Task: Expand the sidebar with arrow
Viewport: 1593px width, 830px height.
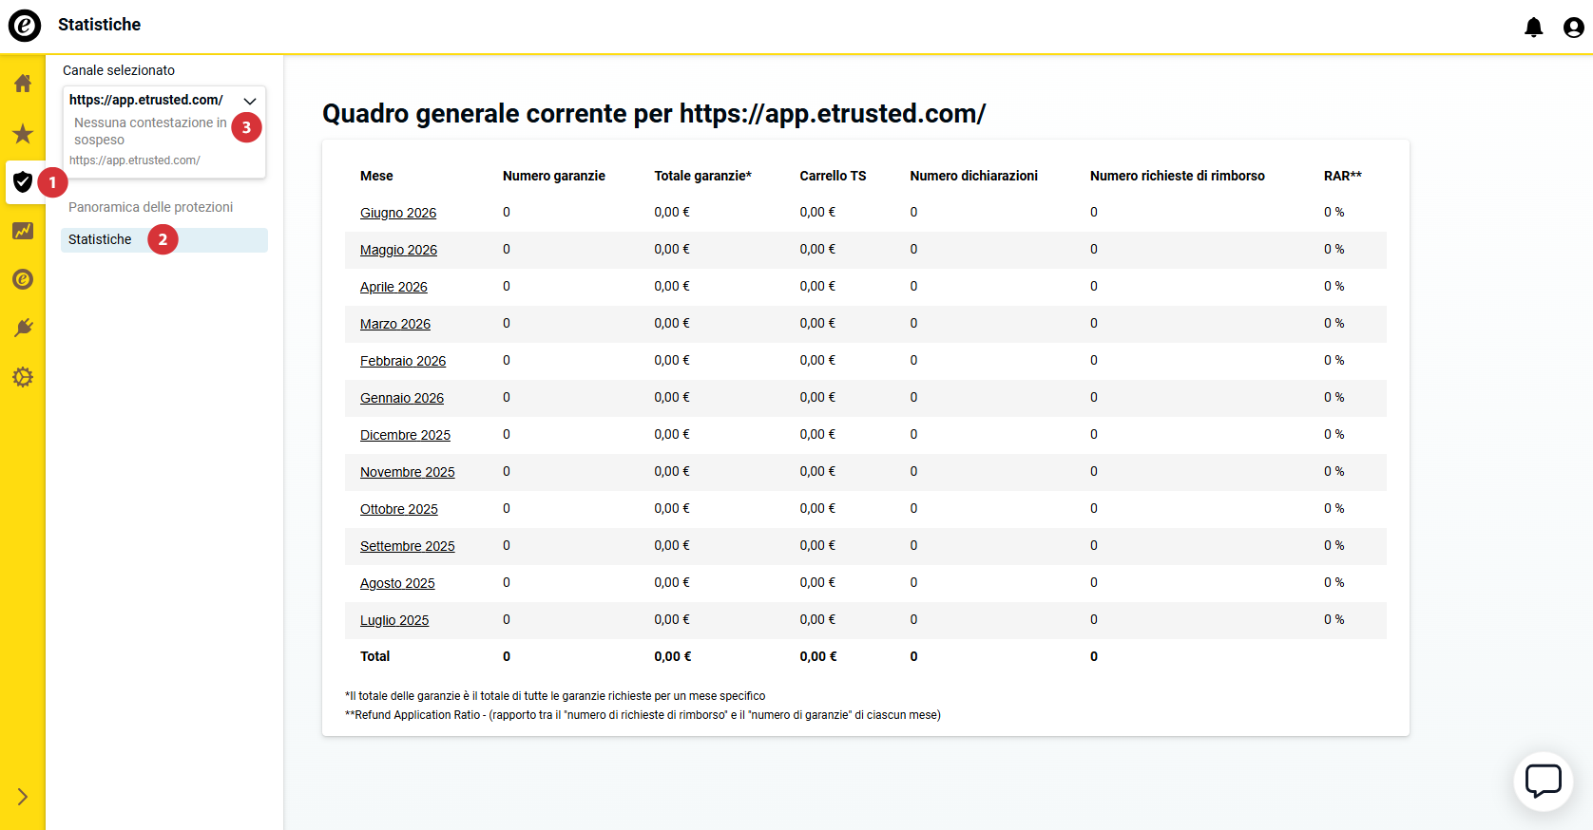Action: (x=23, y=797)
